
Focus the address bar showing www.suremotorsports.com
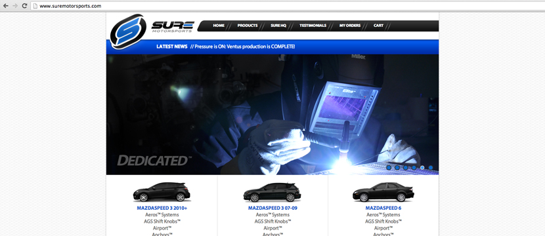point(288,6)
